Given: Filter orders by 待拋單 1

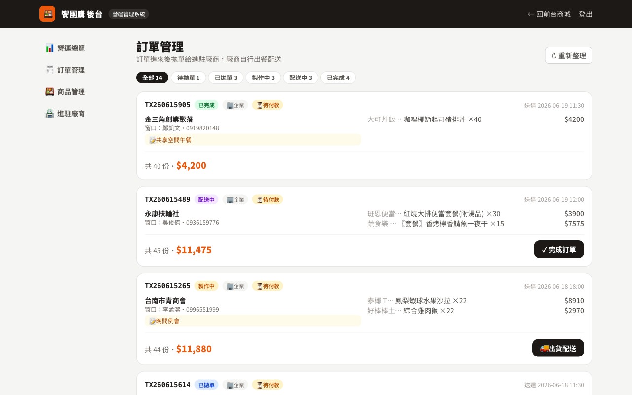Looking at the screenshot, I should coord(188,78).
